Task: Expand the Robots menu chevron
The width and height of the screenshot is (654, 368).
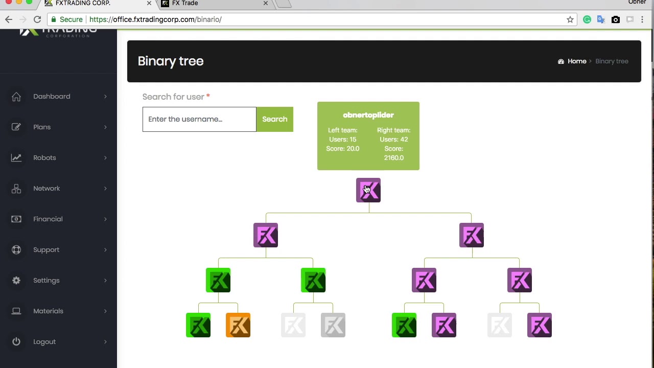Action: 105,158
